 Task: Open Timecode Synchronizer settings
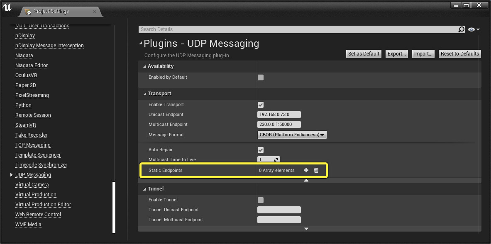click(42, 165)
